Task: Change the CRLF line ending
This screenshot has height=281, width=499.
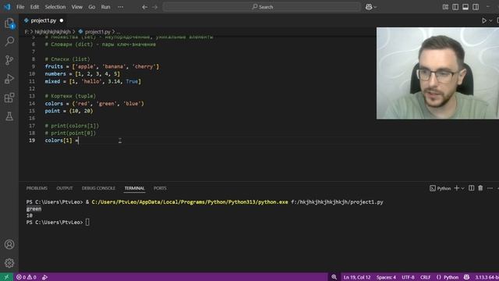Action: 425,277
